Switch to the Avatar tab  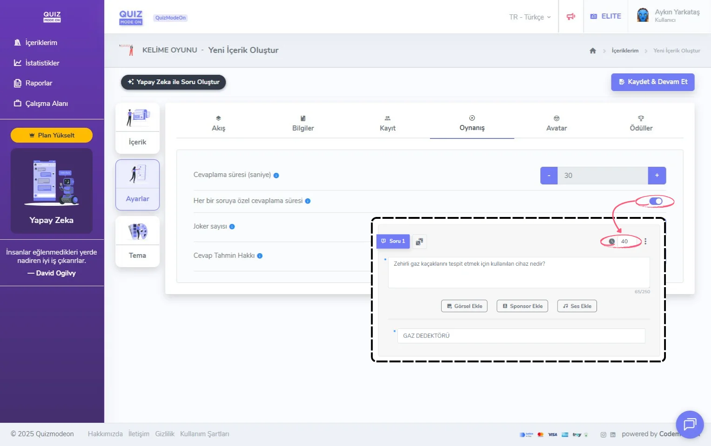point(556,124)
